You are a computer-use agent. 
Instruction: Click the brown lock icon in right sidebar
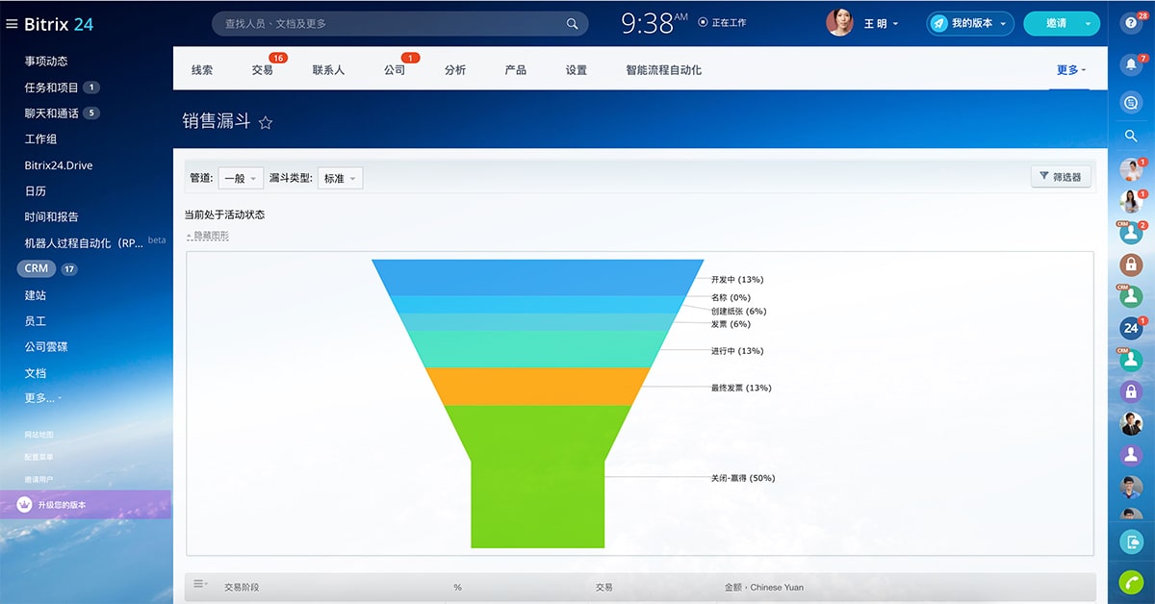pos(1131,264)
